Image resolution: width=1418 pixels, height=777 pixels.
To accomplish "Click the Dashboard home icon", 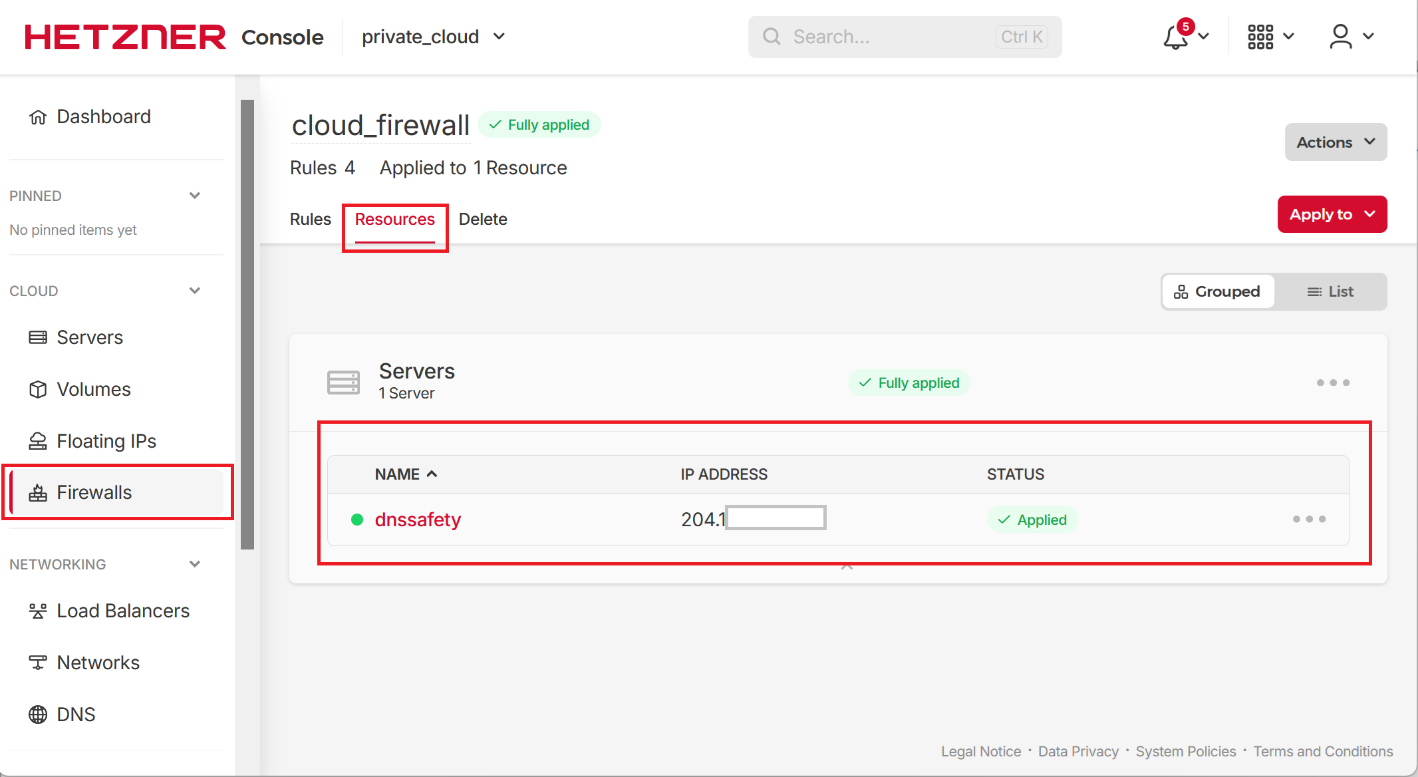I will click(x=38, y=117).
